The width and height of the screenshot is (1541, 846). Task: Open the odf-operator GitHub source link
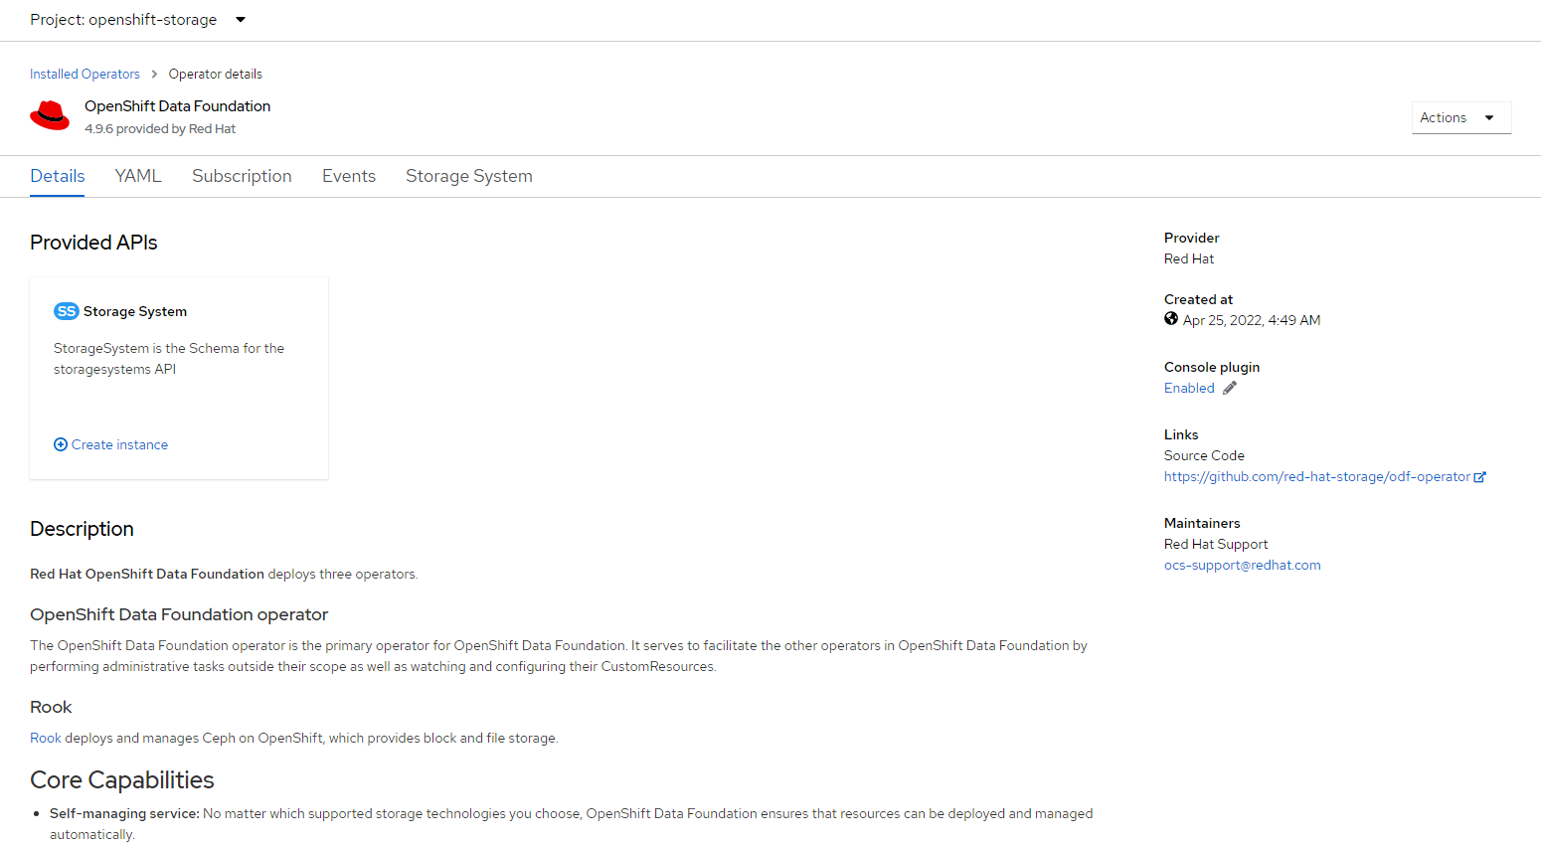pos(1316,476)
